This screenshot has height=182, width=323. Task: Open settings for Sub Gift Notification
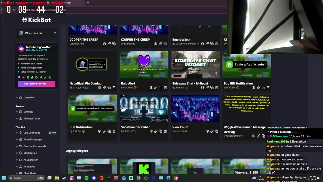pyautogui.click(x=254, y=87)
